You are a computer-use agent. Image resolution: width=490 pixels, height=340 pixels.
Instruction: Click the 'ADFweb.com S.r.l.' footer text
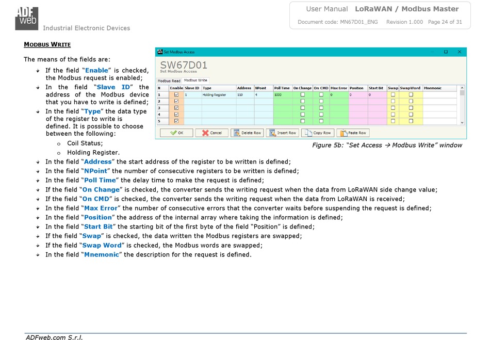(54, 337)
